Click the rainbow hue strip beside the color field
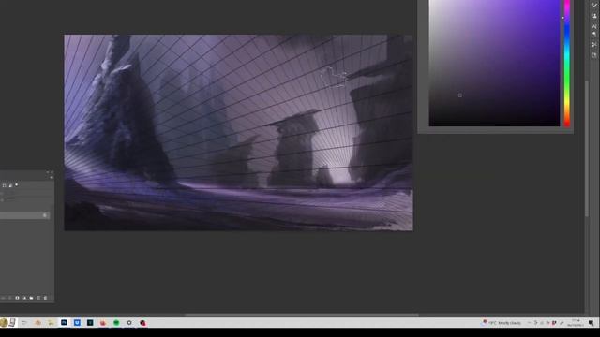The image size is (600, 337). [x=567, y=63]
